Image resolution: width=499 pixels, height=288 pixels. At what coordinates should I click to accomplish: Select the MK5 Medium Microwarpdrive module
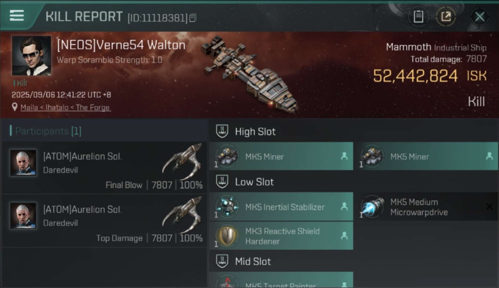click(x=426, y=207)
